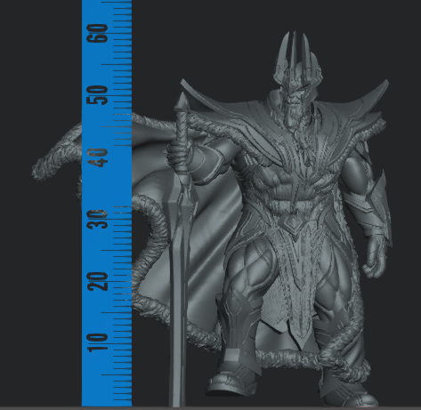The image size is (421, 410).
Task: Click the 60 mark on the blue ruler
Action: point(97,33)
